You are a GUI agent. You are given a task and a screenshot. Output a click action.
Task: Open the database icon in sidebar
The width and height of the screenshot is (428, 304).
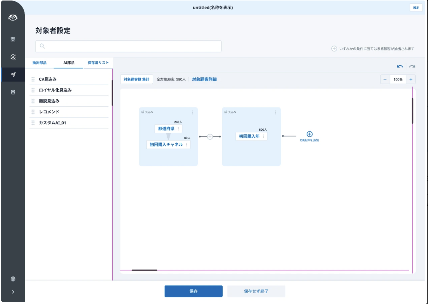[13, 92]
